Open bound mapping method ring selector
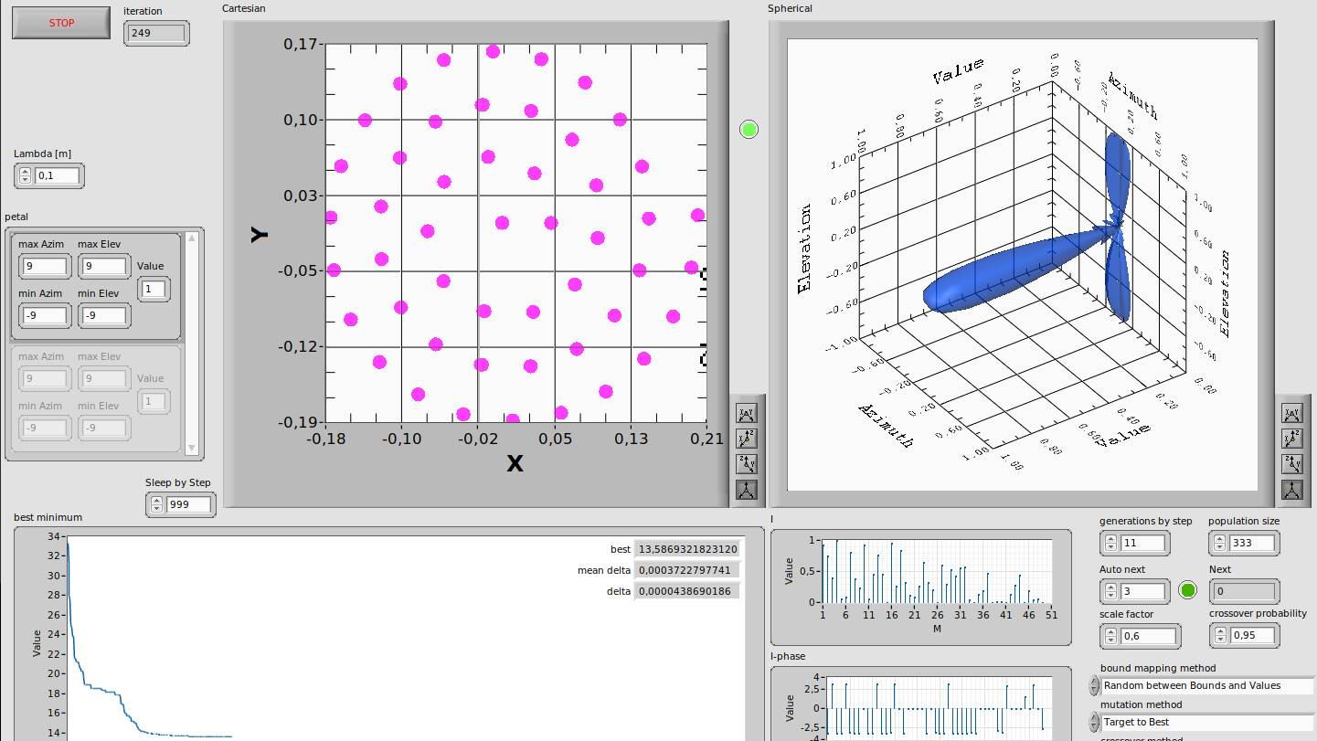The image size is (1317, 741). click(x=1207, y=685)
